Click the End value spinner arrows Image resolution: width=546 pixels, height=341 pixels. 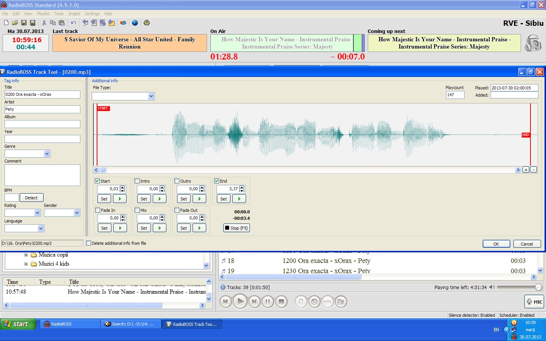[242, 189]
